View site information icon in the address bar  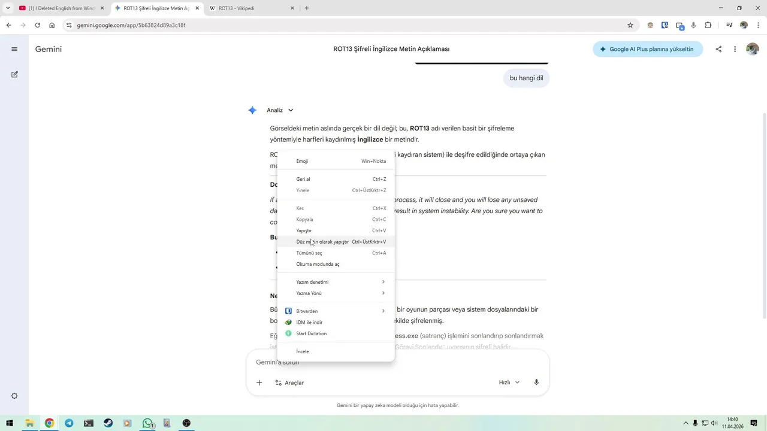(69, 25)
